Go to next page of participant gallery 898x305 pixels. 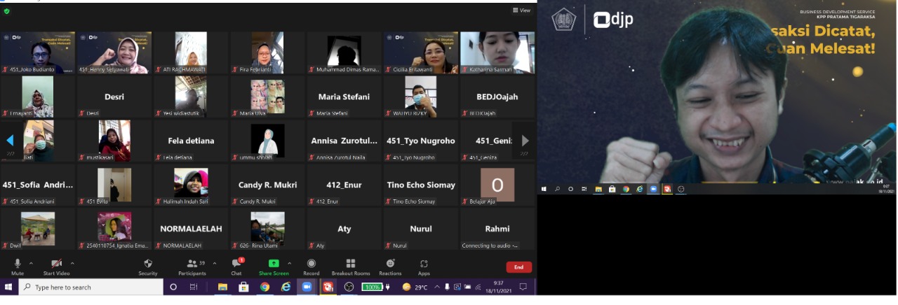pyautogui.click(x=525, y=141)
